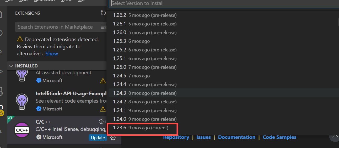Click the Extensions icon in the activity bar
The height and width of the screenshot is (148, 339).
[1, 107]
